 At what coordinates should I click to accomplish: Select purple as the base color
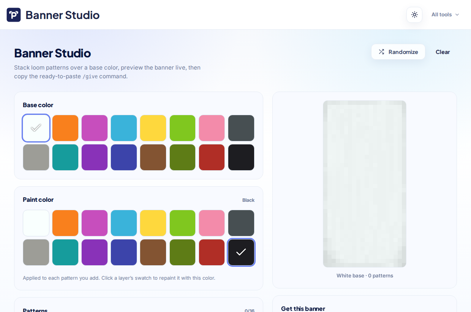point(95,157)
